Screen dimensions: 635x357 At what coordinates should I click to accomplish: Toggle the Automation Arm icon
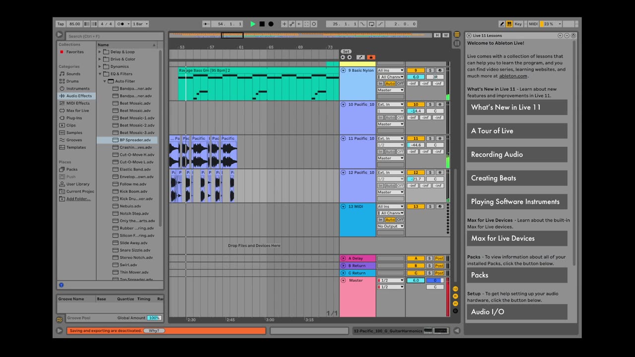pos(292,24)
